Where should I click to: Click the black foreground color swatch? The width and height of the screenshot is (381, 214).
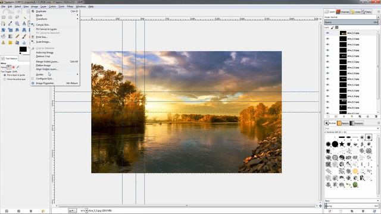coord(23,49)
